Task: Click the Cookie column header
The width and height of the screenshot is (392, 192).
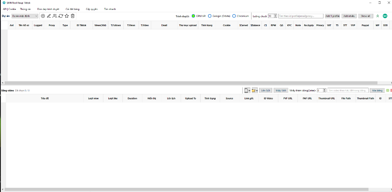Action: (227, 25)
